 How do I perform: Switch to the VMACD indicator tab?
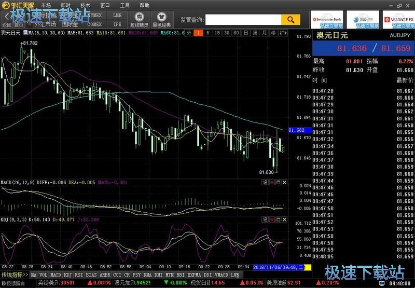tap(222, 275)
